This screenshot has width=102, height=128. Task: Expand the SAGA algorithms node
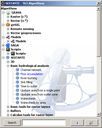(x=3, y=45)
